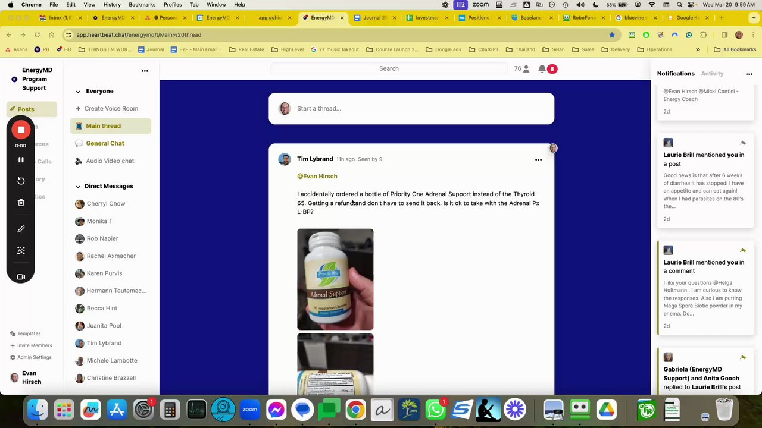Screen dimensions: 762x428
Task: Stop the recording with the red button
Action: (x=21, y=130)
